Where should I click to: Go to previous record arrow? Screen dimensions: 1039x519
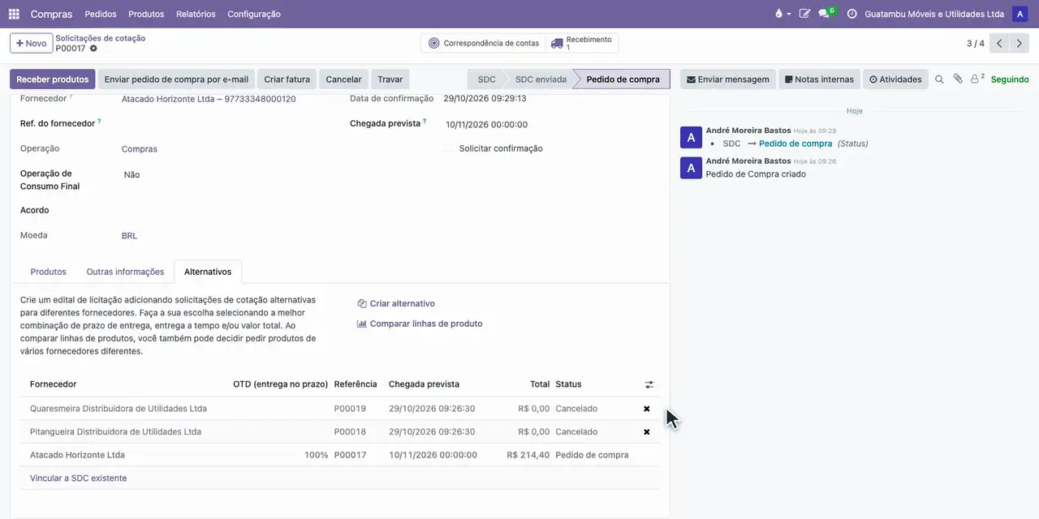pyautogui.click(x=1000, y=43)
